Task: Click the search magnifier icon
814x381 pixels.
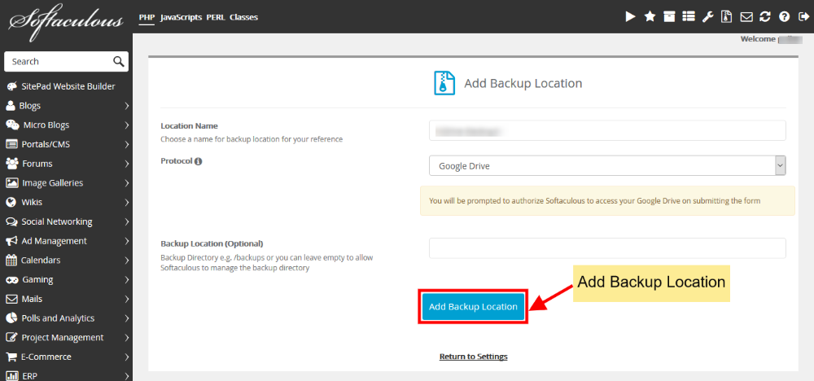Action: point(119,61)
